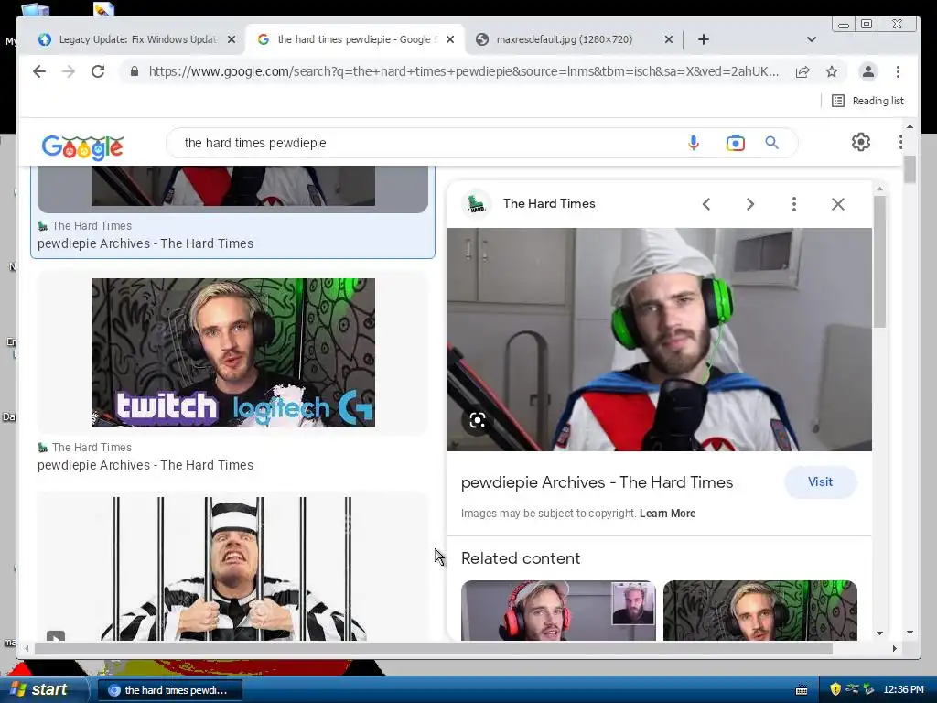The image size is (937, 703).
Task: Click the Learn More copyright link
Action: click(x=667, y=514)
